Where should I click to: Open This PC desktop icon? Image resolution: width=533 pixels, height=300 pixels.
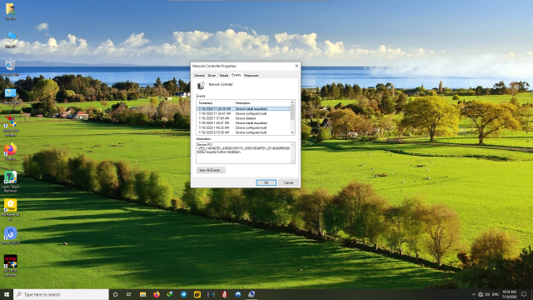click(10, 39)
